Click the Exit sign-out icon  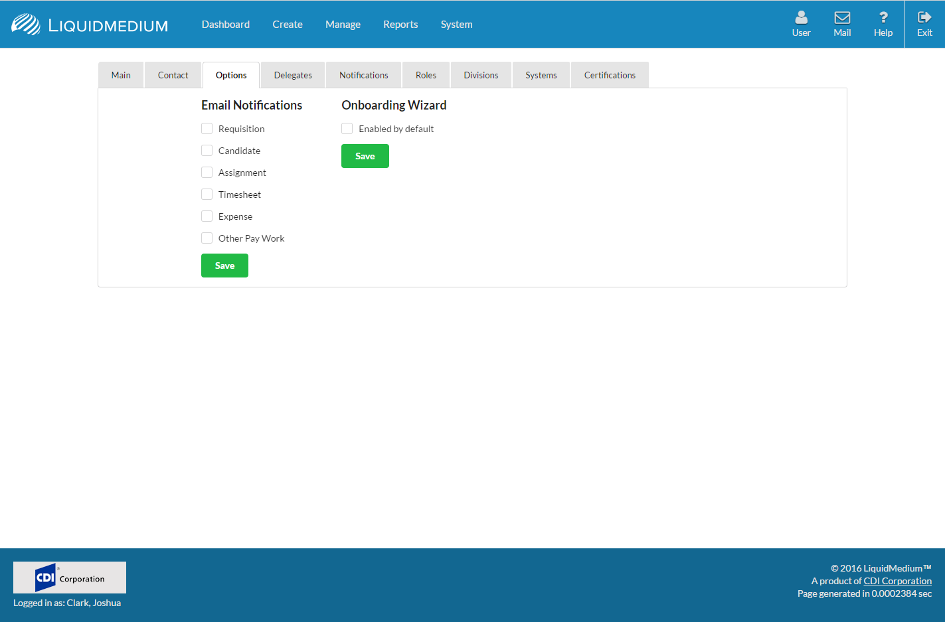click(924, 18)
